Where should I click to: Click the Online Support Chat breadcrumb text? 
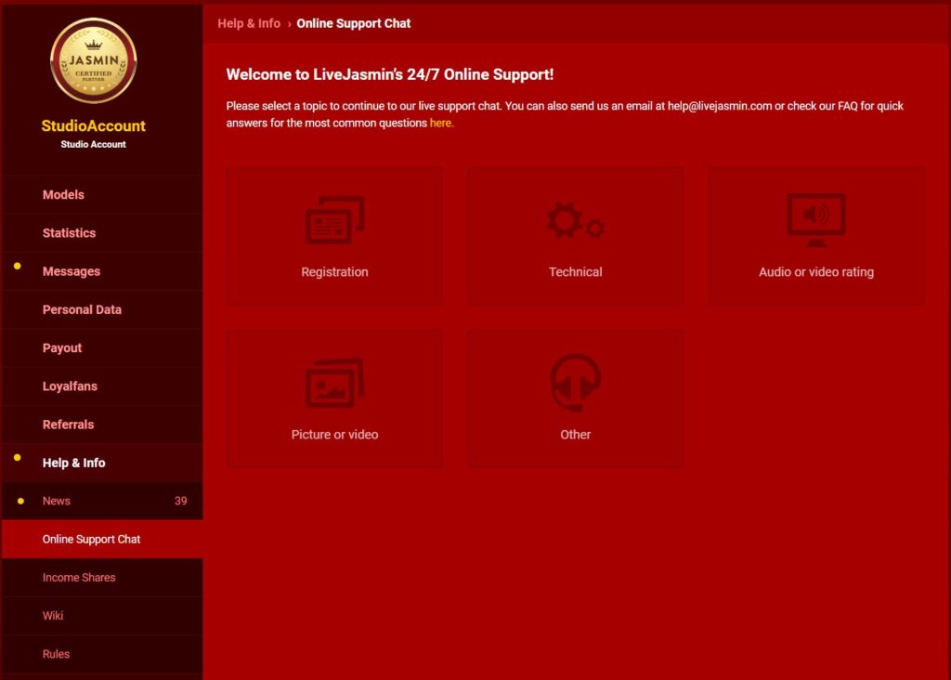pyautogui.click(x=354, y=23)
